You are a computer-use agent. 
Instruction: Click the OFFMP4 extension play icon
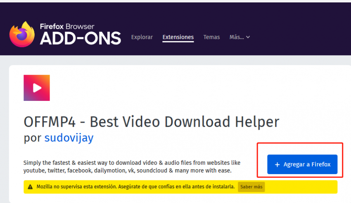[37, 88]
